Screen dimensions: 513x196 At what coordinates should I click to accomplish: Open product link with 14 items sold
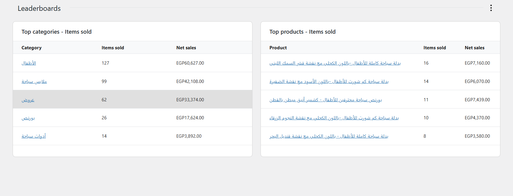click(329, 81)
